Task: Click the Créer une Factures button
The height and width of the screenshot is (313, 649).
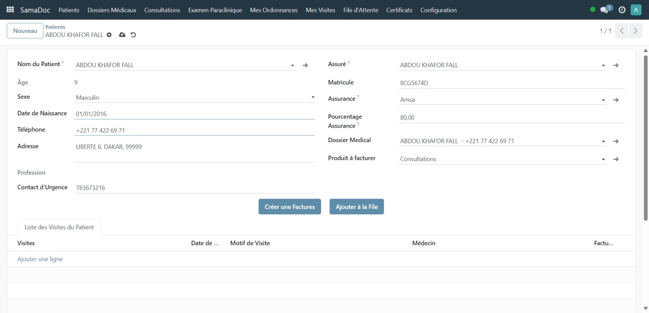Action: click(290, 207)
